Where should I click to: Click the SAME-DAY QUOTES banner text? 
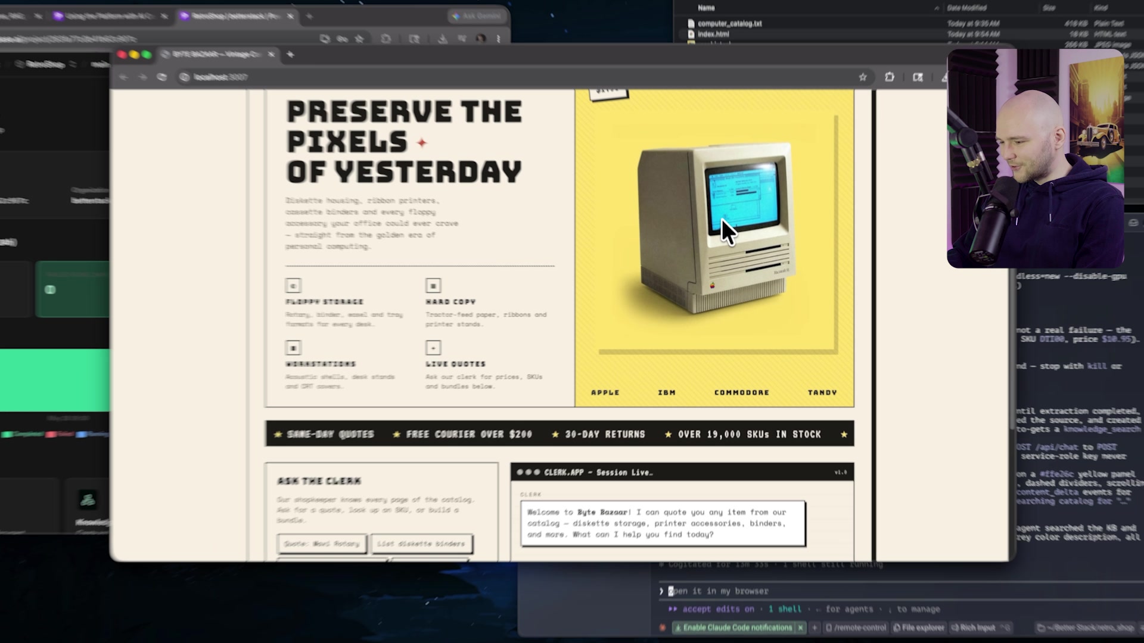point(330,435)
